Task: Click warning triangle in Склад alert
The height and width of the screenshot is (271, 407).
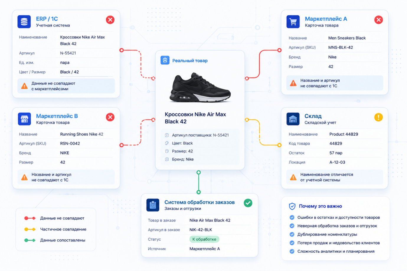Action: (293, 177)
